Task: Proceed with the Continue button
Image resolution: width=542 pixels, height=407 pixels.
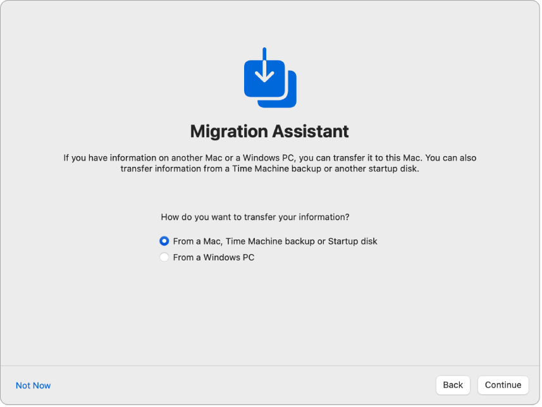Action: coord(503,386)
